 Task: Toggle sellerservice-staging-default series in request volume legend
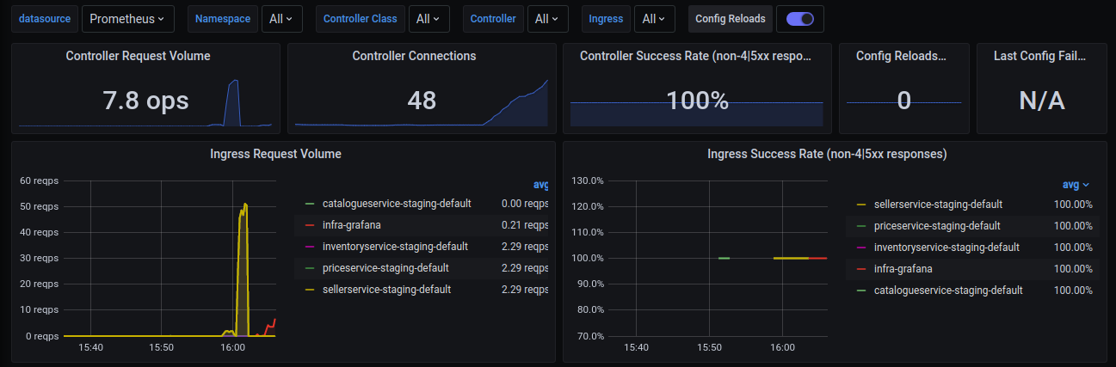(x=386, y=290)
